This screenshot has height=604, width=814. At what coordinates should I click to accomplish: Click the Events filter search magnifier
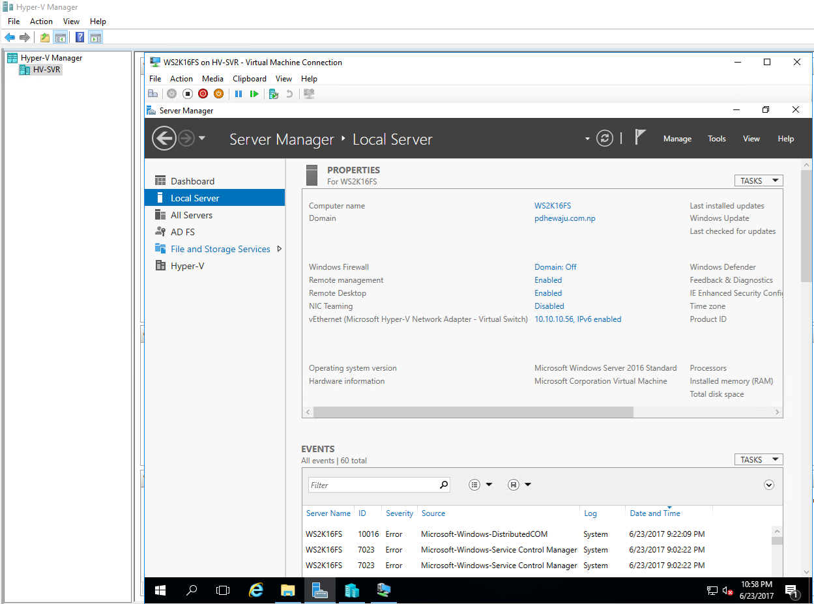(444, 485)
